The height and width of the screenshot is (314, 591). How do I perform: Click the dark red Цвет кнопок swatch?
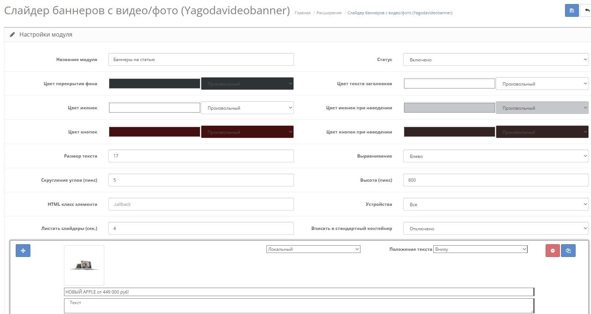pos(154,132)
